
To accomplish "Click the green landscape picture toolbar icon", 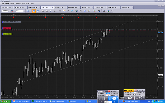I will tap(77, 11).
